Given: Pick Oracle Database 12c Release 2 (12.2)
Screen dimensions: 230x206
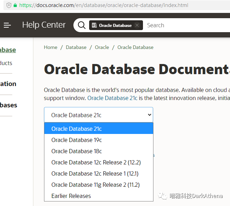Looking at the screenshot, I should coord(96,162).
